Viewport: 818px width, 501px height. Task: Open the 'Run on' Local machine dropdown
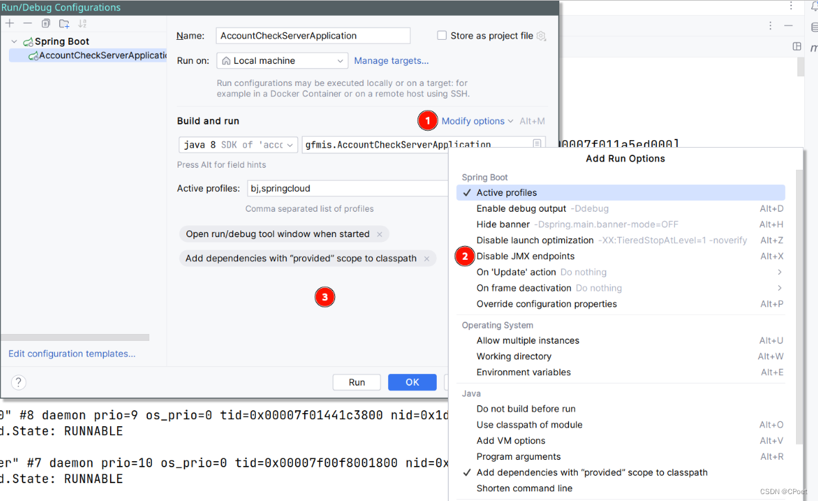(x=283, y=61)
